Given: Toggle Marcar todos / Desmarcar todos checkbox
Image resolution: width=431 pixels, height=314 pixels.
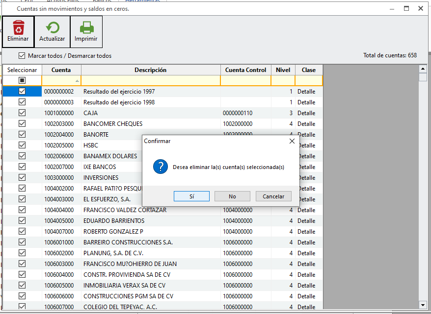Looking at the screenshot, I should [x=22, y=56].
